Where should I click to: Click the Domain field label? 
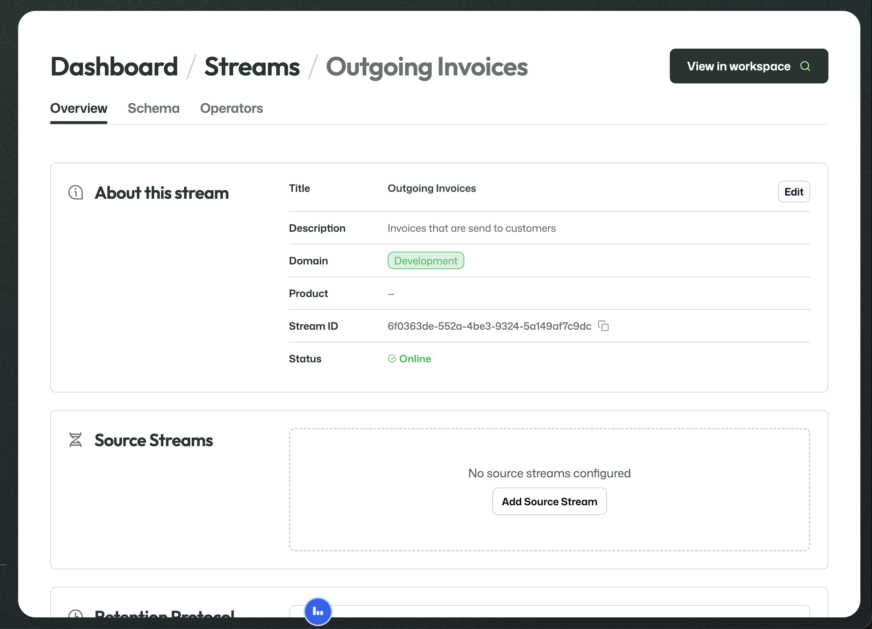pyautogui.click(x=308, y=261)
